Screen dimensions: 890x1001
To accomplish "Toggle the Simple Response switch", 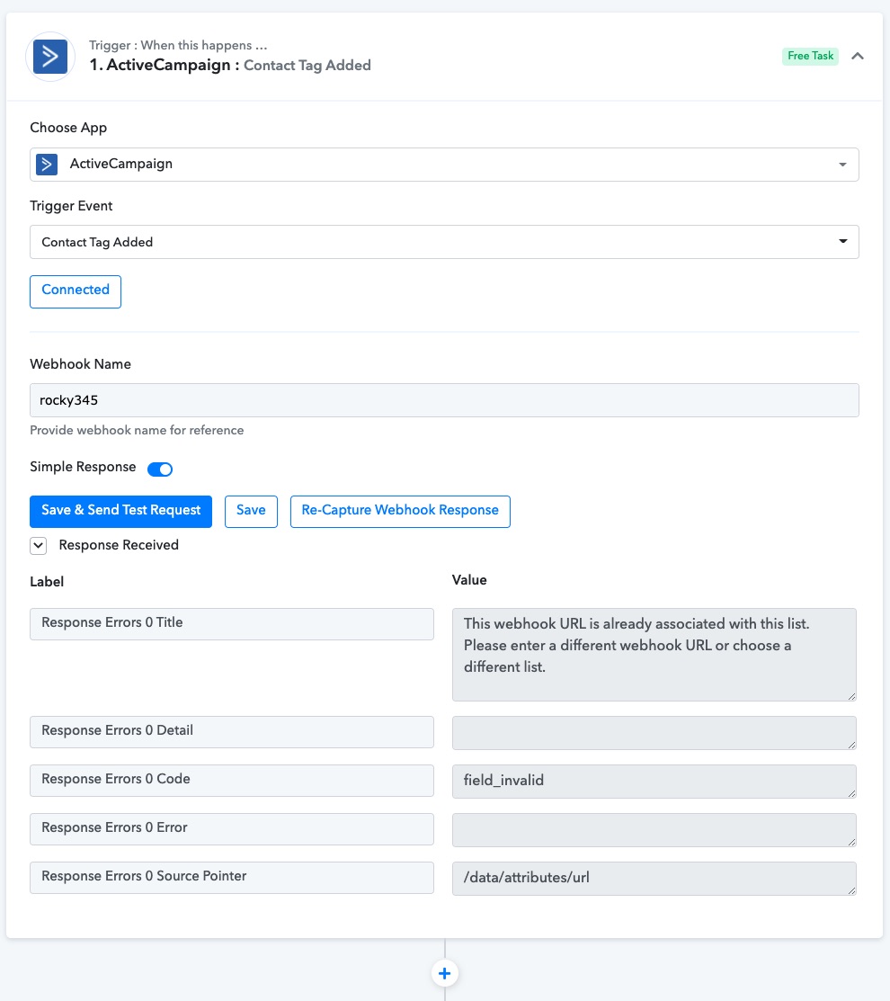I will click(160, 469).
